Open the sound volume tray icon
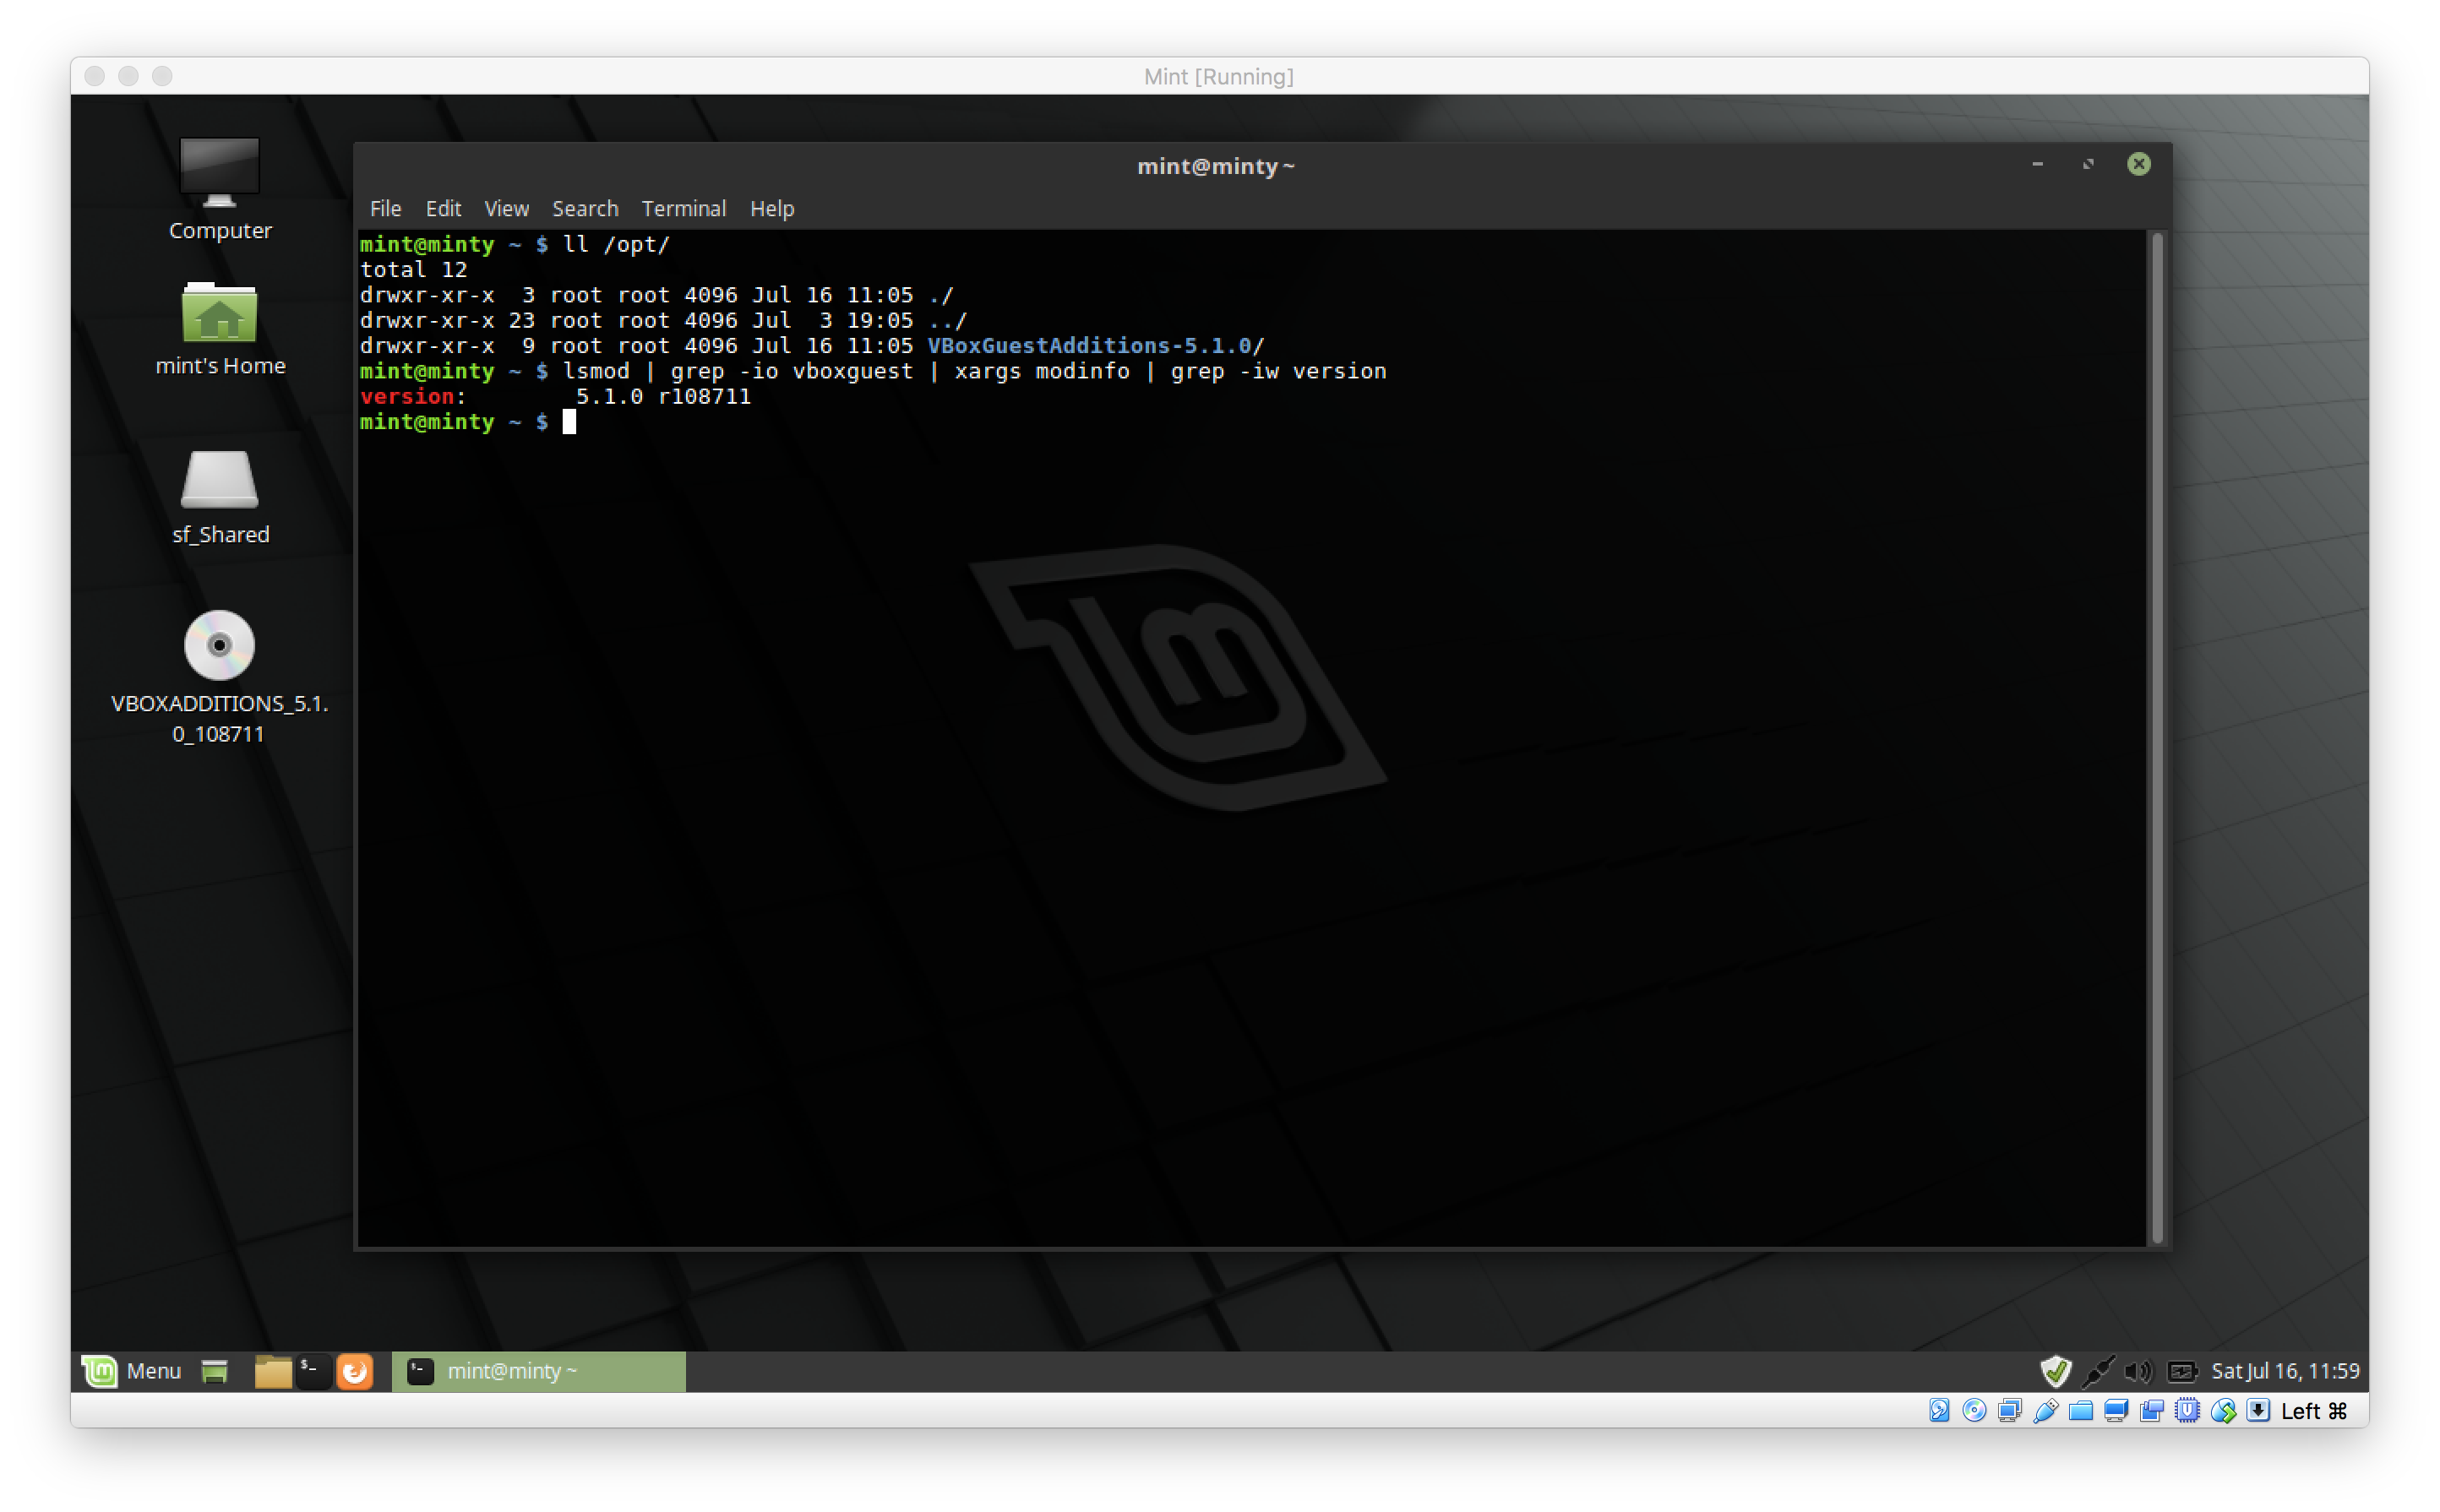The image size is (2440, 1512). [x=2138, y=1371]
